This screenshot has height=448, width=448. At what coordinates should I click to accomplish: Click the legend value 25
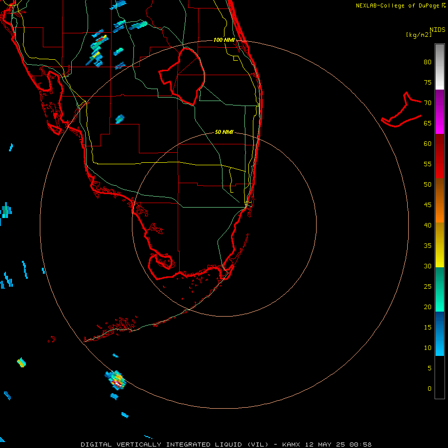pos(428,286)
